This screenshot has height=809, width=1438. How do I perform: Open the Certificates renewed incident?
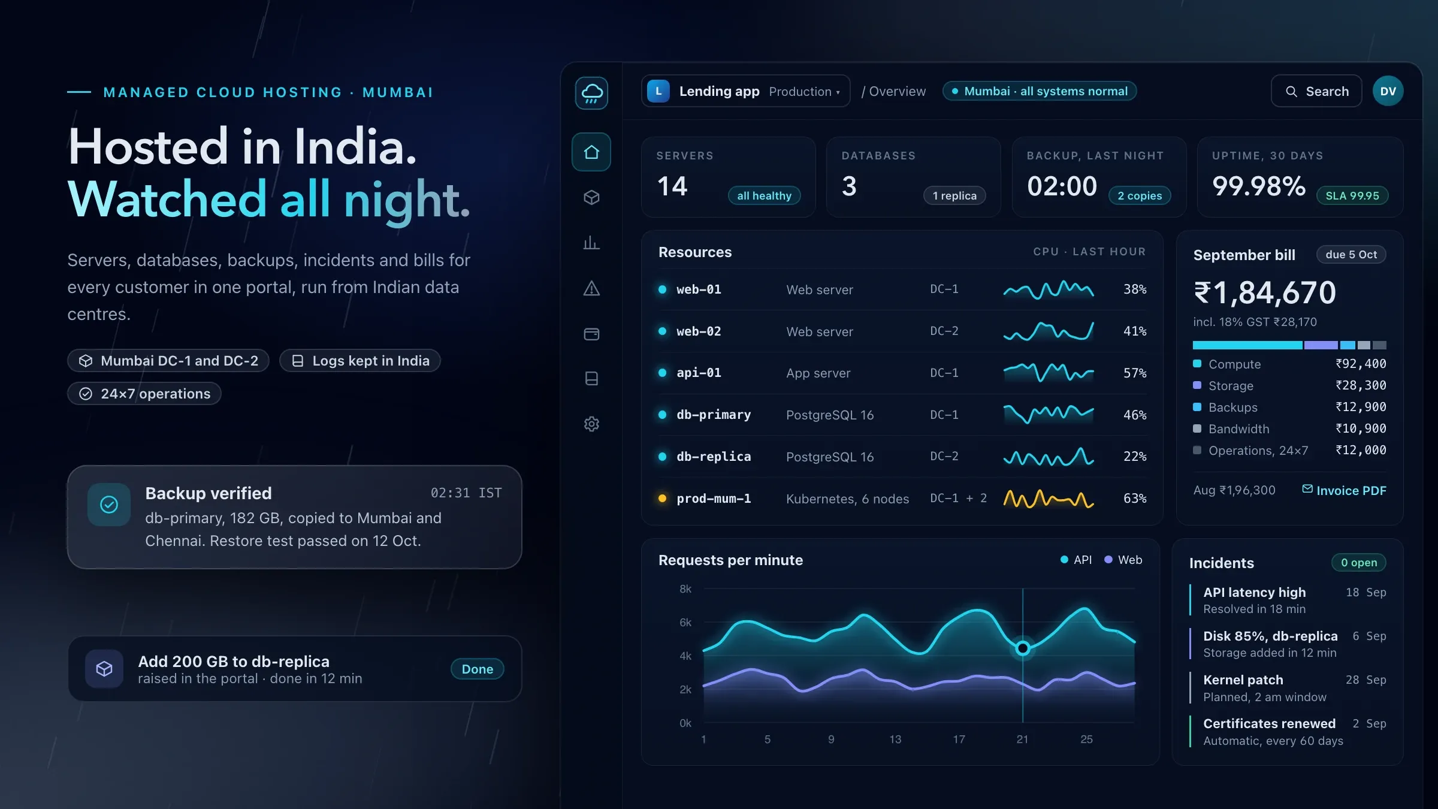click(x=1288, y=732)
